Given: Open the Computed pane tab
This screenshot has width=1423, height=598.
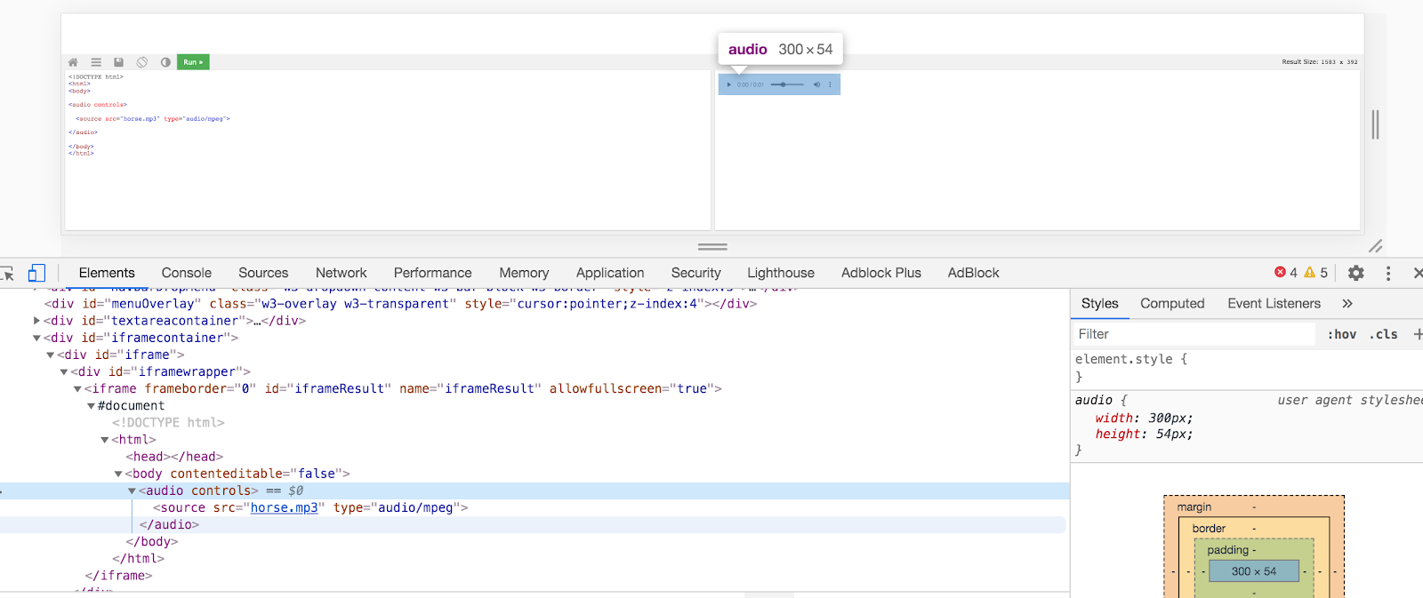Looking at the screenshot, I should (x=1172, y=304).
